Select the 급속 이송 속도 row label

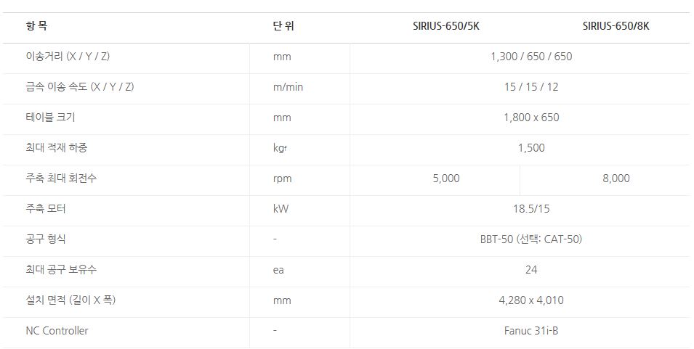79,87
